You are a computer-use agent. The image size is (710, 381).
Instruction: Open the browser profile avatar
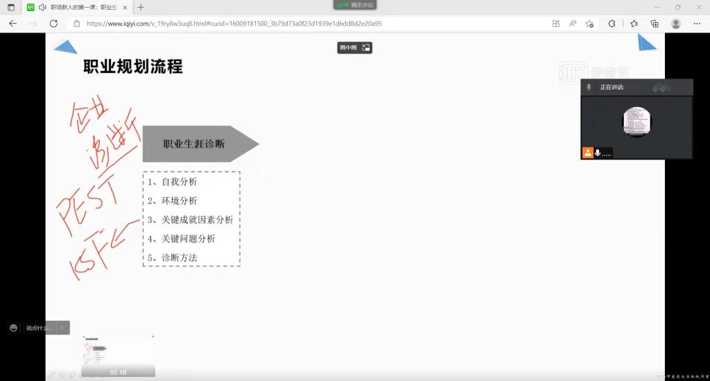pyautogui.click(x=675, y=23)
